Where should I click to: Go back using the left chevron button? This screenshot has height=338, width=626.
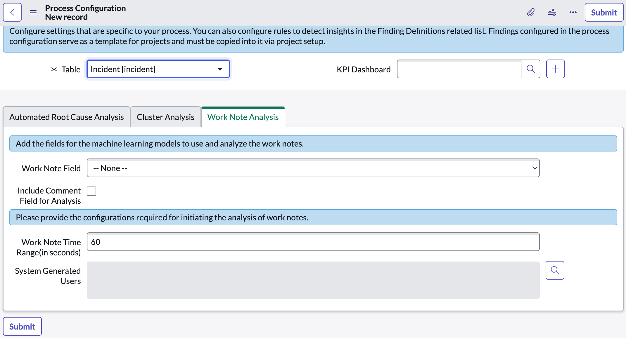click(x=12, y=12)
